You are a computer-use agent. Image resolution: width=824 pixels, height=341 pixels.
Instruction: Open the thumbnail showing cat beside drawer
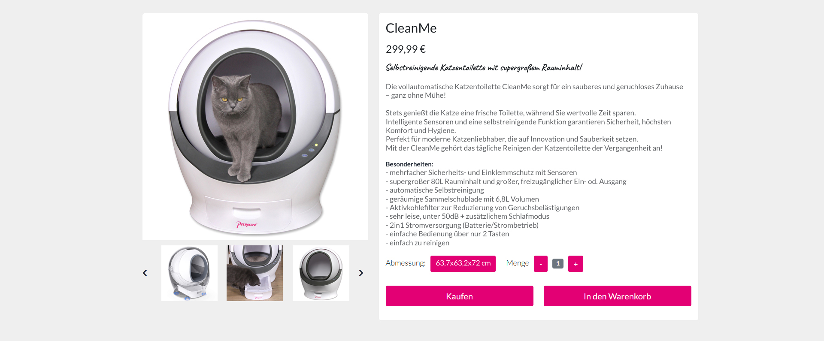point(255,273)
